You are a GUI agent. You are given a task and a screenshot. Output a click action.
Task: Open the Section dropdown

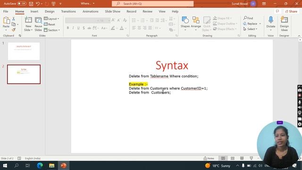pos(52,30)
